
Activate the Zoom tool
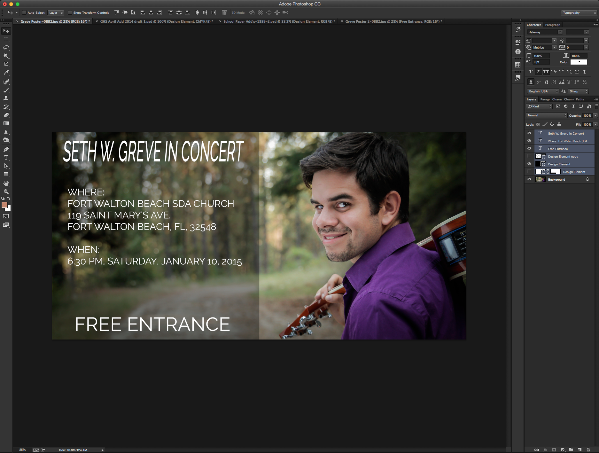[x=6, y=192]
